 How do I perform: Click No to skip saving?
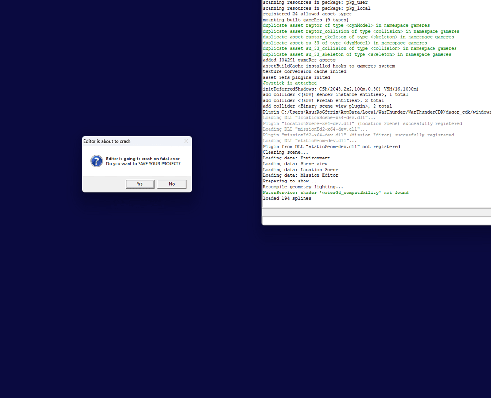tap(172, 184)
